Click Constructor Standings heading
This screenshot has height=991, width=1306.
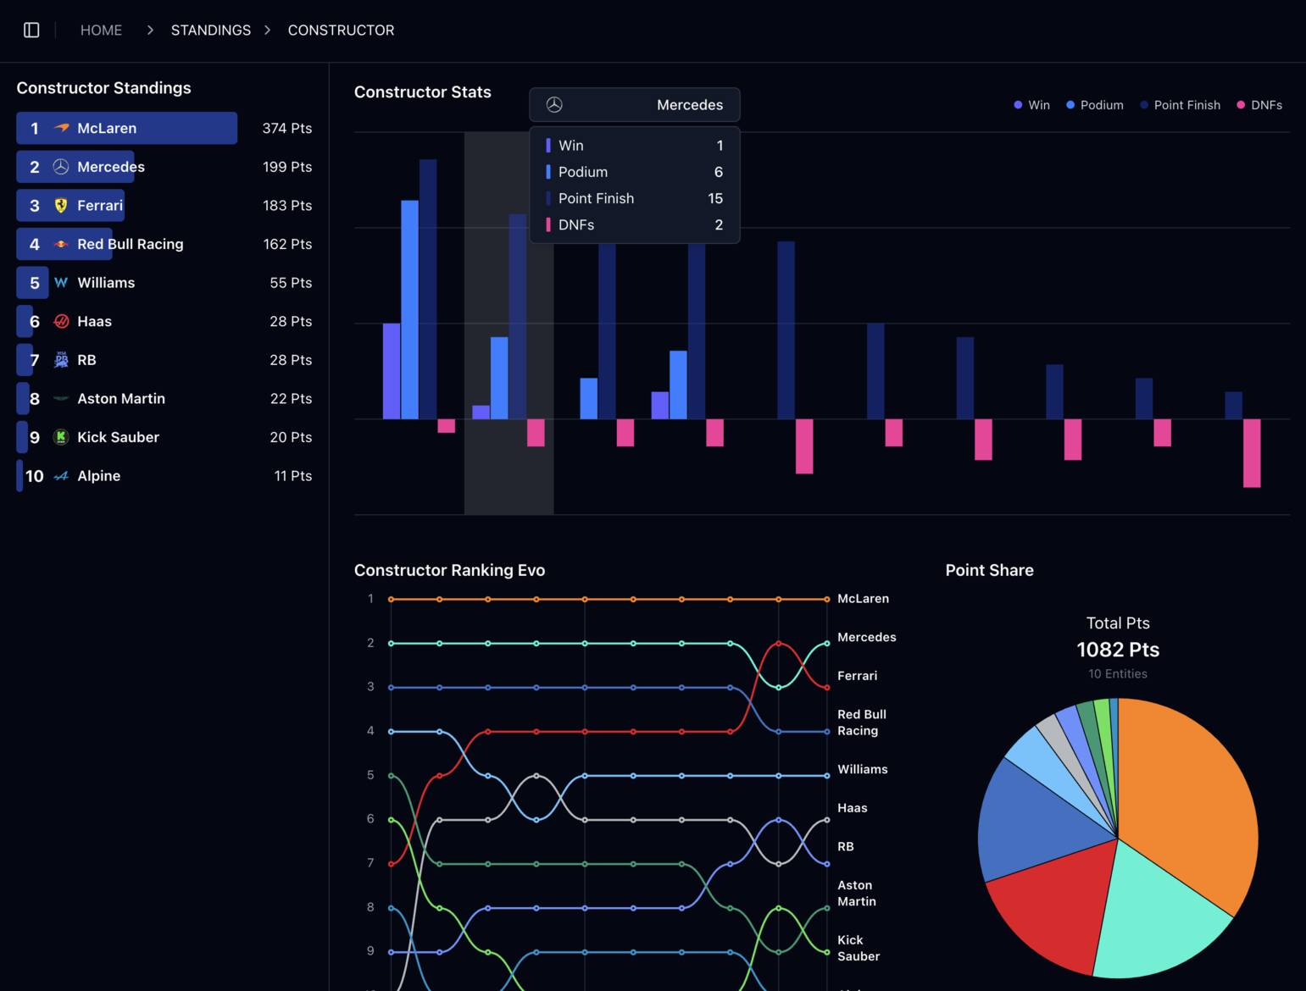click(x=103, y=88)
